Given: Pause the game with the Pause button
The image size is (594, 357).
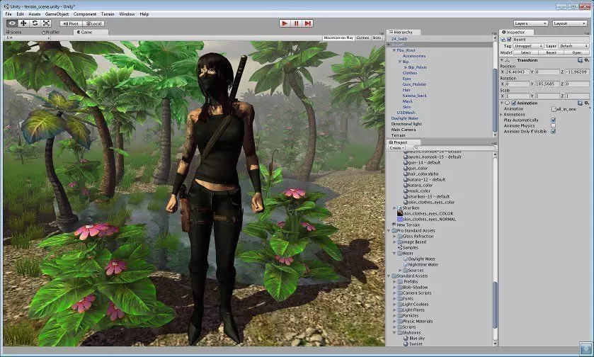Looking at the screenshot, I should click(x=296, y=23).
